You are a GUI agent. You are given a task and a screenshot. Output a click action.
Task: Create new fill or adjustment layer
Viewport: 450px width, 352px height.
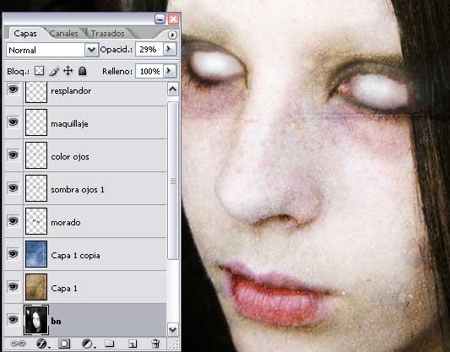[x=88, y=343]
